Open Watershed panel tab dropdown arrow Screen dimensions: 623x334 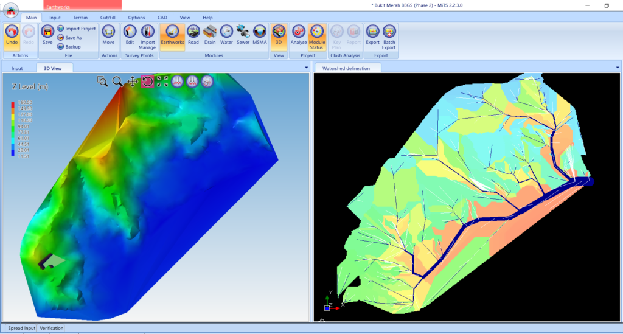point(618,68)
